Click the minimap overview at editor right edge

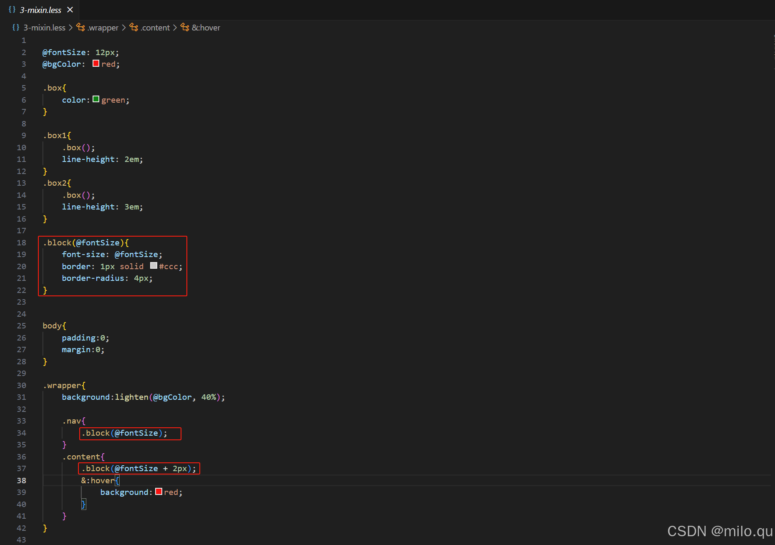click(x=773, y=52)
